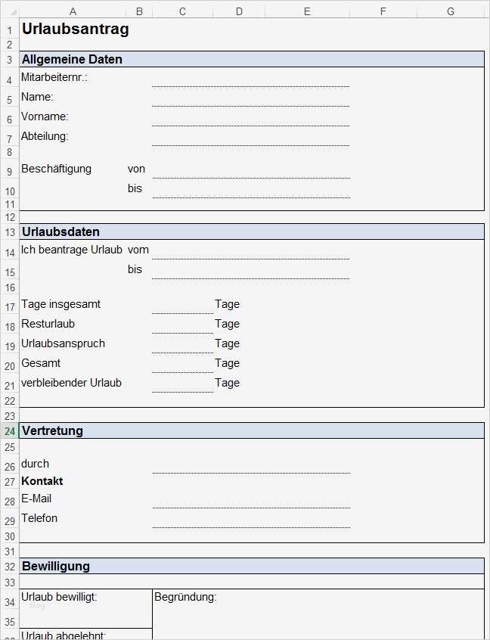The height and width of the screenshot is (640, 490).
Task: Select row number 24
Action: pyautogui.click(x=9, y=430)
